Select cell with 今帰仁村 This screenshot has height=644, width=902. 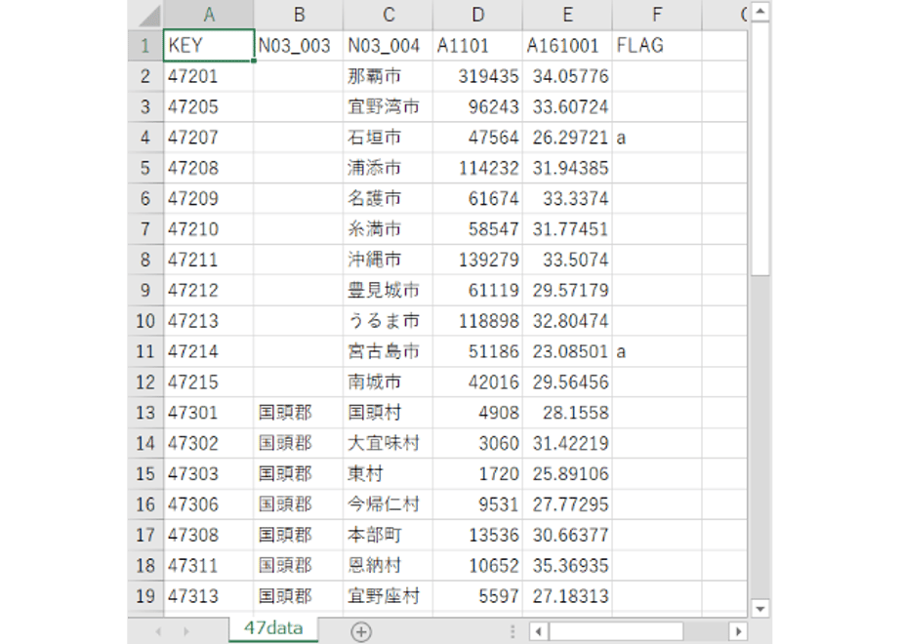[389, 504]
